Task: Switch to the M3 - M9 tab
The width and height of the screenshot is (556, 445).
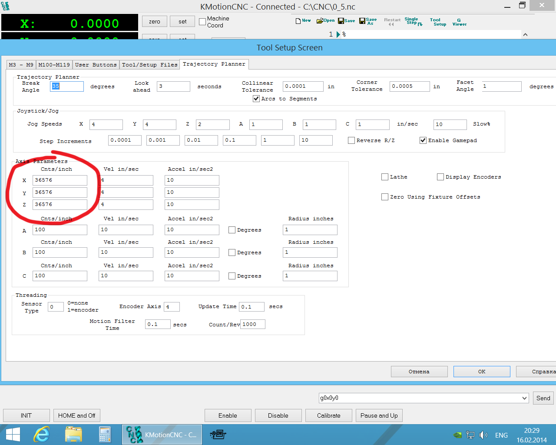Action: point(21,65)
